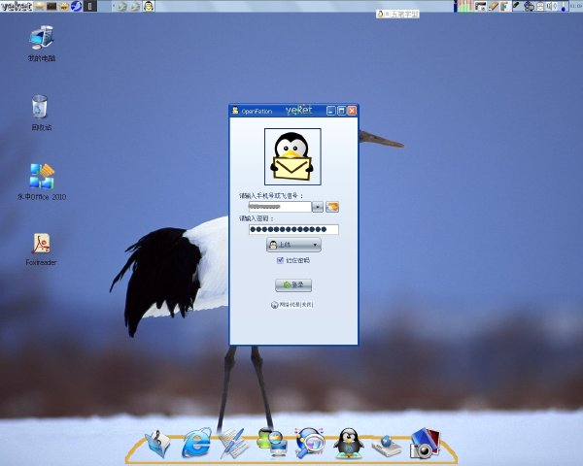Image resolution: width=583 pixels, height=466 pixels.
Task: Click the blue thermometer tray indicator
Action: (x=564, y=7)
